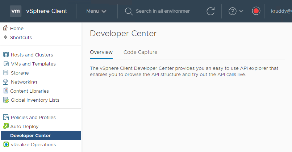Open the kruddy user account menu
The width and height of the screenshot is (292, 152).
pyautogui.click(x=281, y=11)
